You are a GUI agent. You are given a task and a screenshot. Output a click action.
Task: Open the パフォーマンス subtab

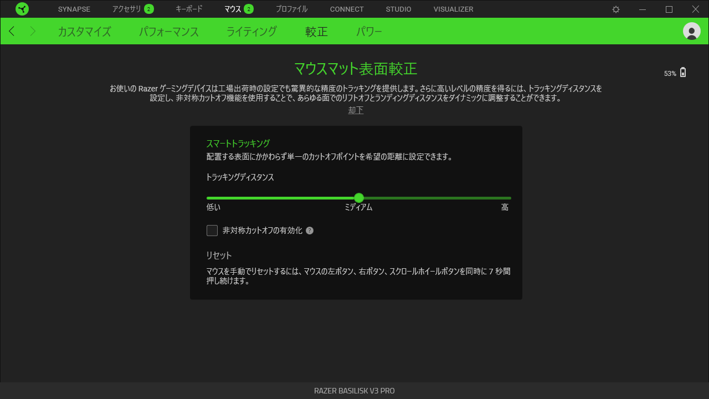point(169,32)
